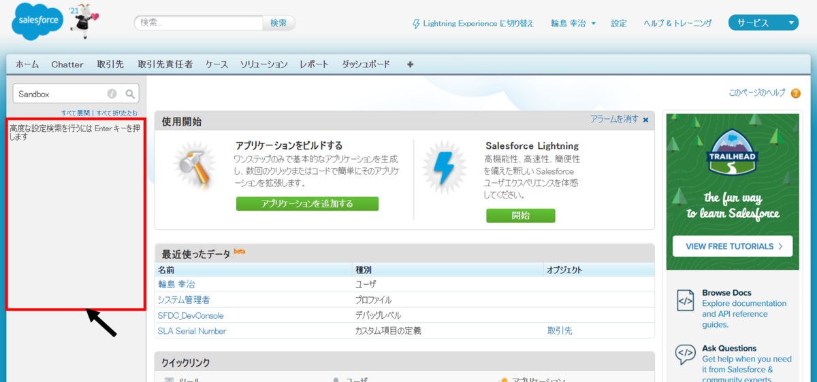Open the ホーム tab
This screenshot has height=382, width=817.
(x=27, y=65)
